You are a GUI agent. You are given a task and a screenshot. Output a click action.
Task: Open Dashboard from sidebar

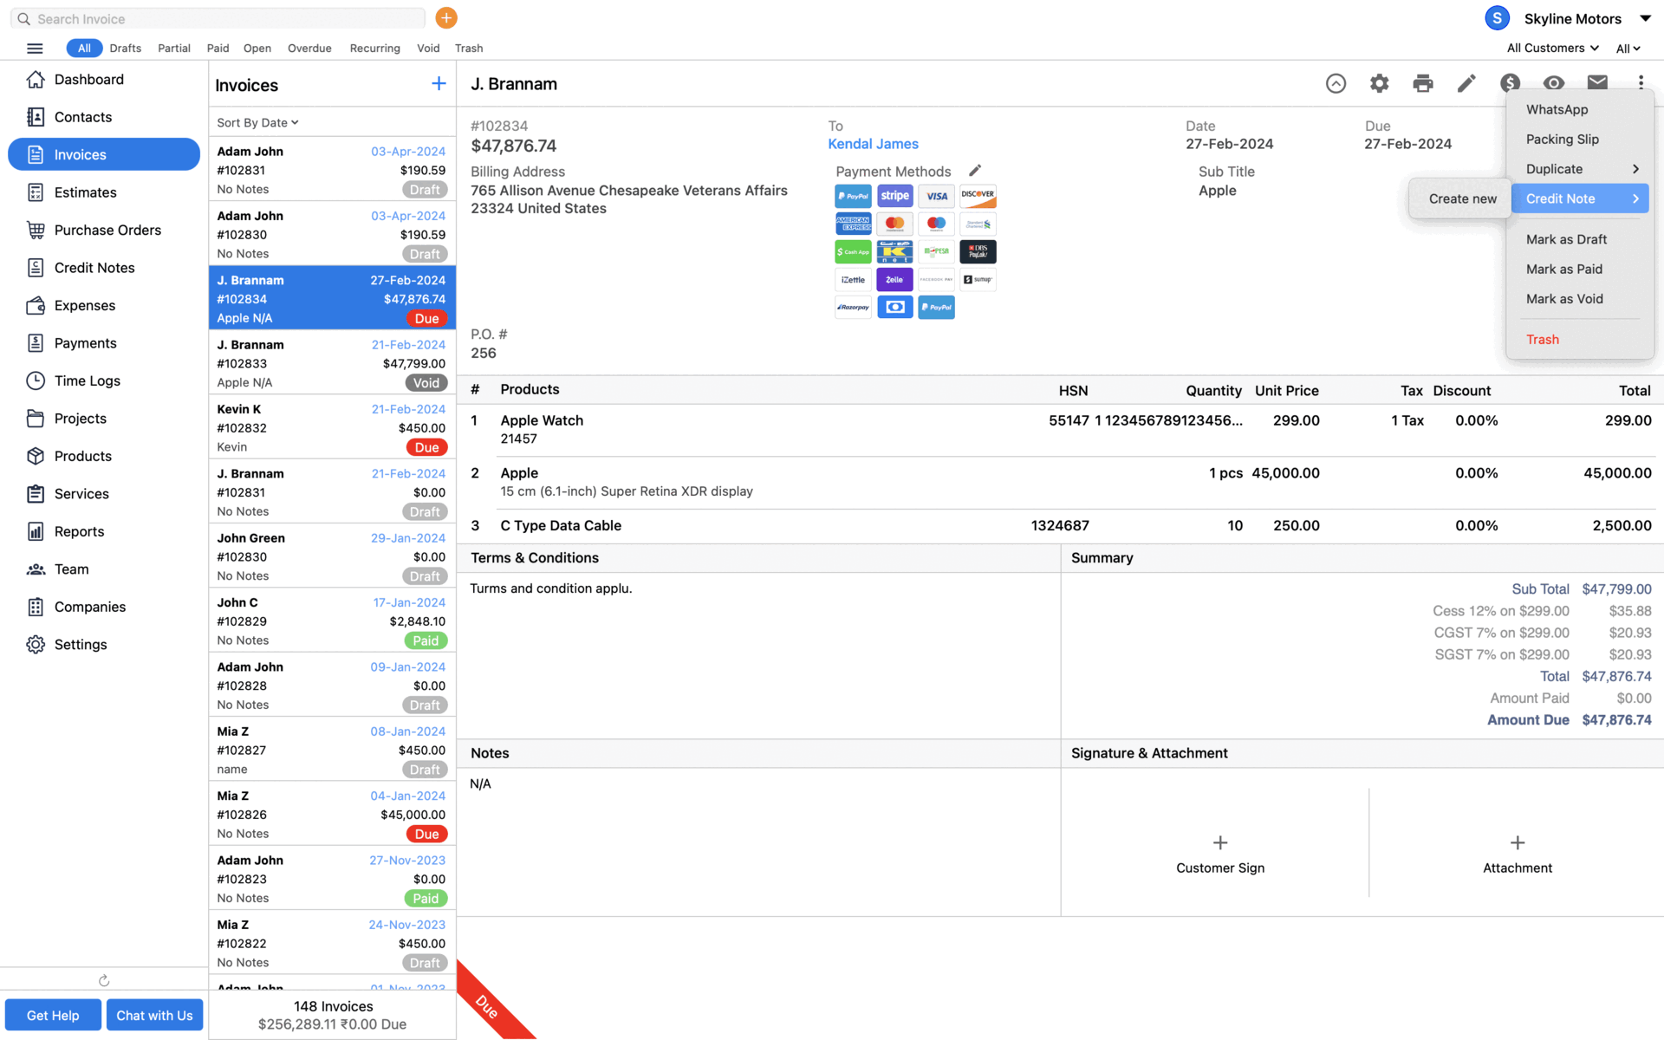(104, 80)
